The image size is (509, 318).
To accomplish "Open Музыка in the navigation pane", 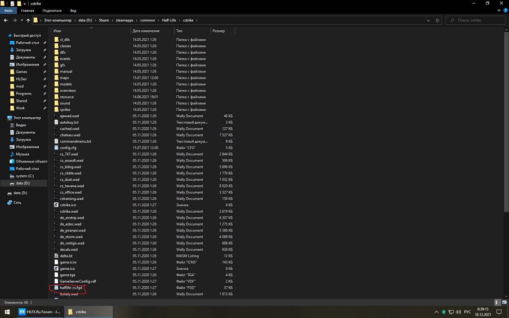I will coord(22,154).
